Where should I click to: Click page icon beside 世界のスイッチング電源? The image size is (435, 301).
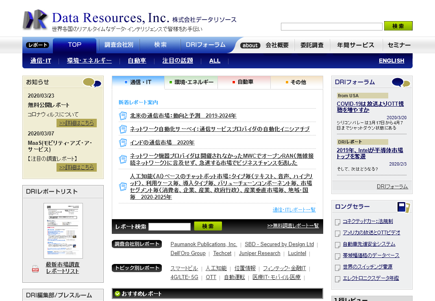[x=337, y=268]
